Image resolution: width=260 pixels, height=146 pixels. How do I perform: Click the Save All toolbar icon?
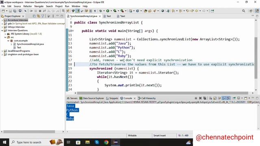coord(15,11)
